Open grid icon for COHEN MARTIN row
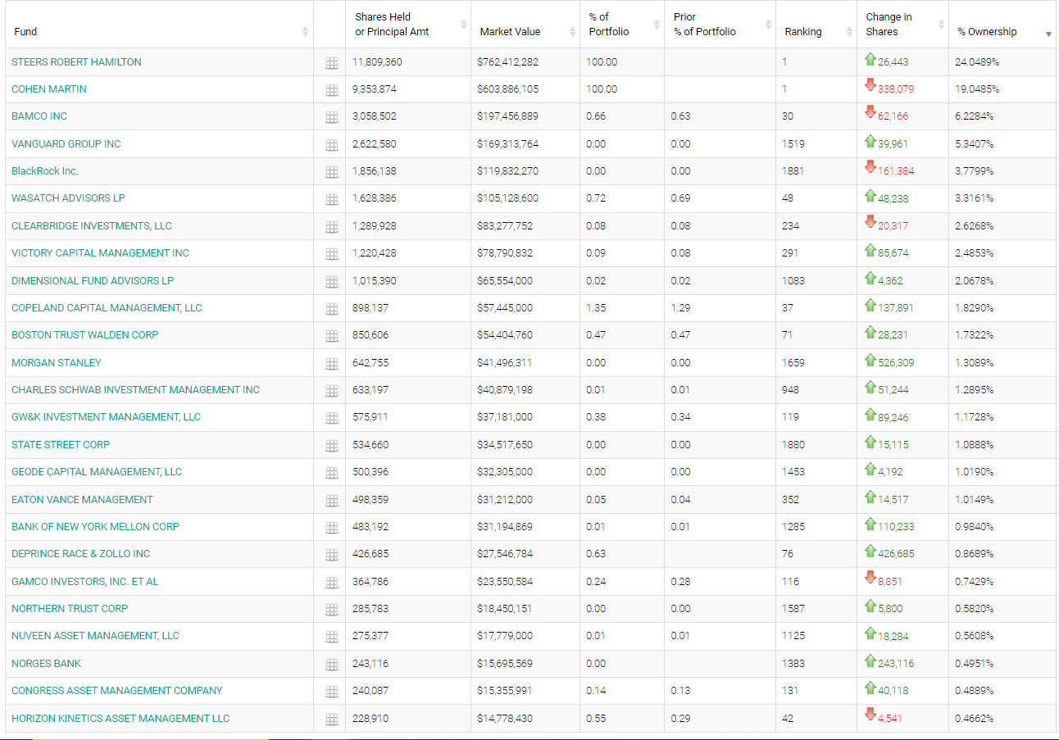This screenshot has width=1059, height=740. coord(331,90)
